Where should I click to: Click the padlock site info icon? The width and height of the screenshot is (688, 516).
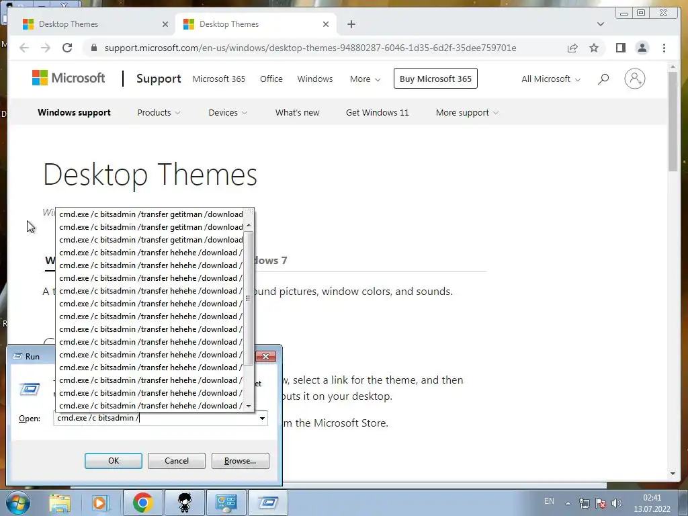(93, 48)
